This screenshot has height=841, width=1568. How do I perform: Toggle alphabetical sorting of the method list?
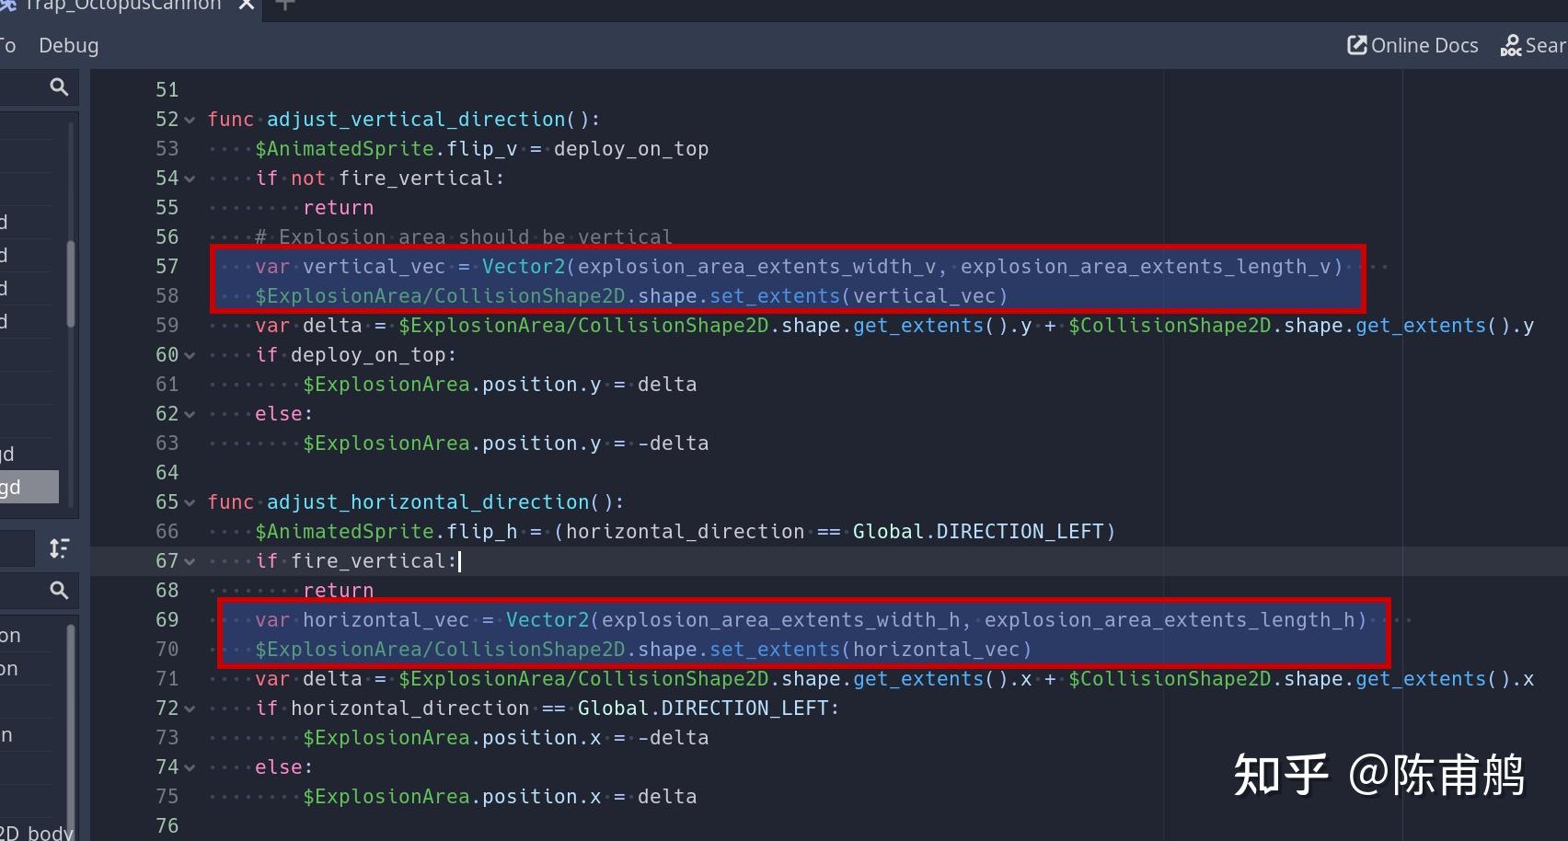click(x=59, y=547)
